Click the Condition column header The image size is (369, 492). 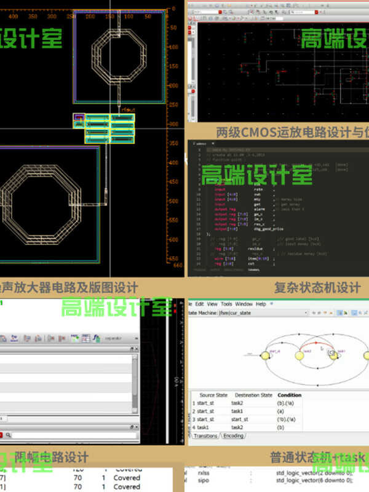[x=290, y=395]
